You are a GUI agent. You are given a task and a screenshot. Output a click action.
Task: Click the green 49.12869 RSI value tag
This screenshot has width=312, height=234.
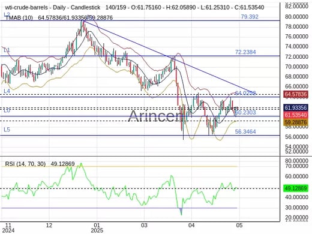[x=296, y=188]
